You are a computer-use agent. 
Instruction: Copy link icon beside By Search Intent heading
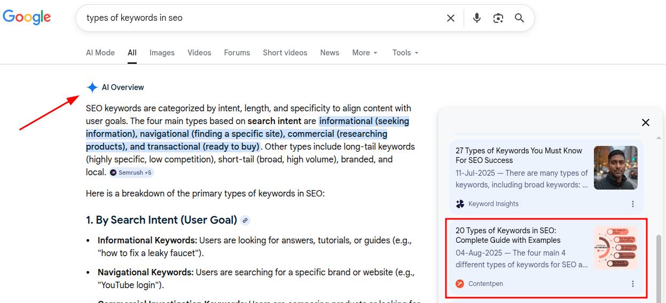tap(245, 220)
